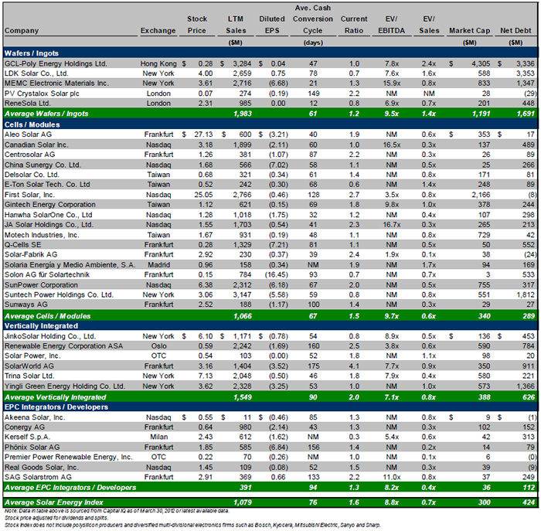541x531 pixels.
Task: Select 'SAG Solarstrom AG' company name
Action: pyautogui.click(x=38, y=477)
